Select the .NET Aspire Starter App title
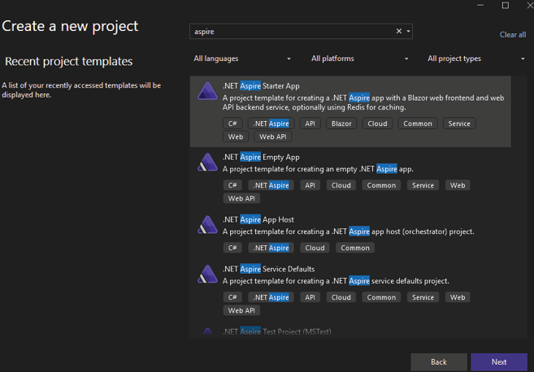The width and height of the screenshot is (534, 372). [x=261, y=86]
